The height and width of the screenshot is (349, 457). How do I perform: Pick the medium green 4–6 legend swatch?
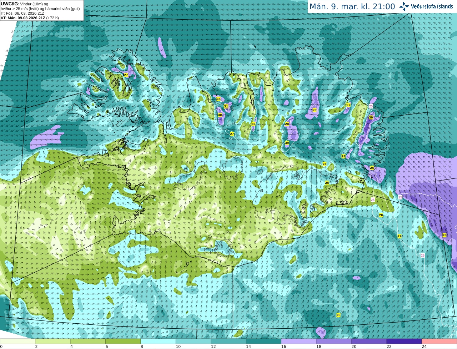coord(88,341)
